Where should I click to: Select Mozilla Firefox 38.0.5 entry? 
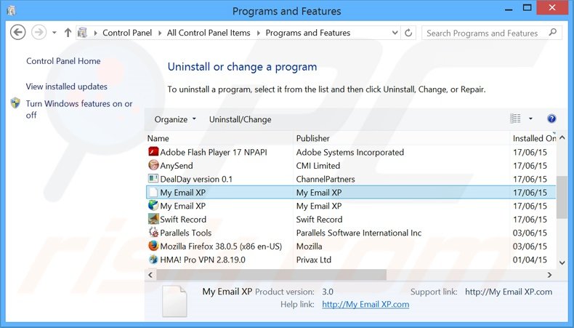221,247
